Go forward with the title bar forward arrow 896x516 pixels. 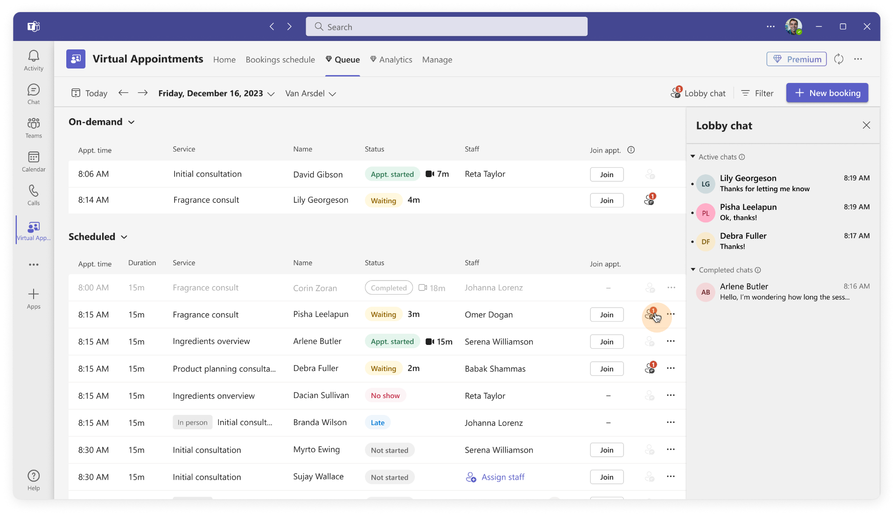point(289,27)
